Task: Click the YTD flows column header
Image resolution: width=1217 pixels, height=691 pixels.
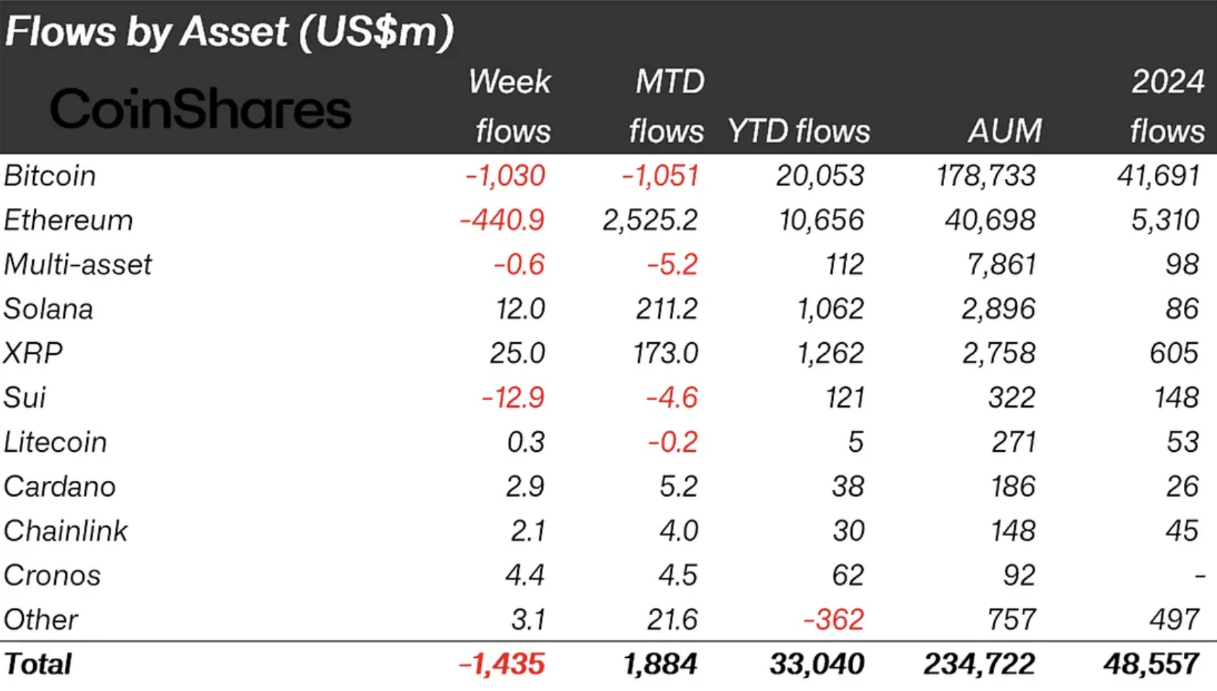Action: click(x=799, y=132)
